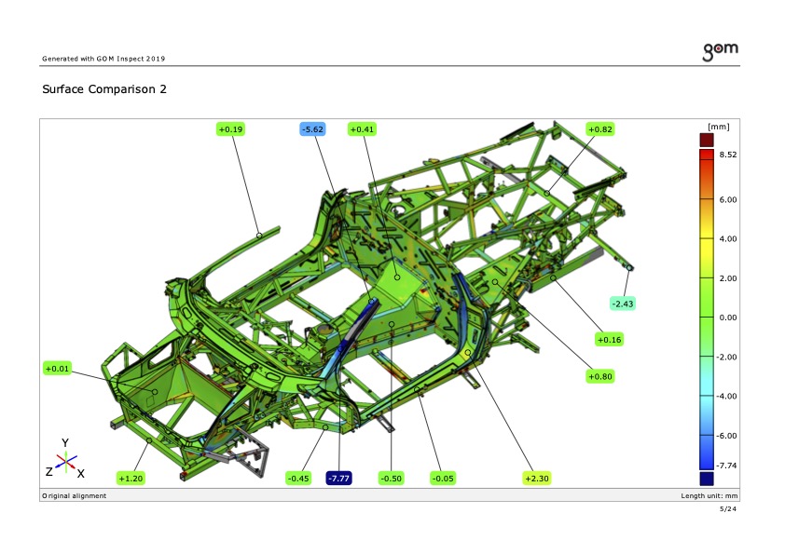Select the -5.62 blue deviation label
The width and height of the screenshot is (785, 554).
313,129
